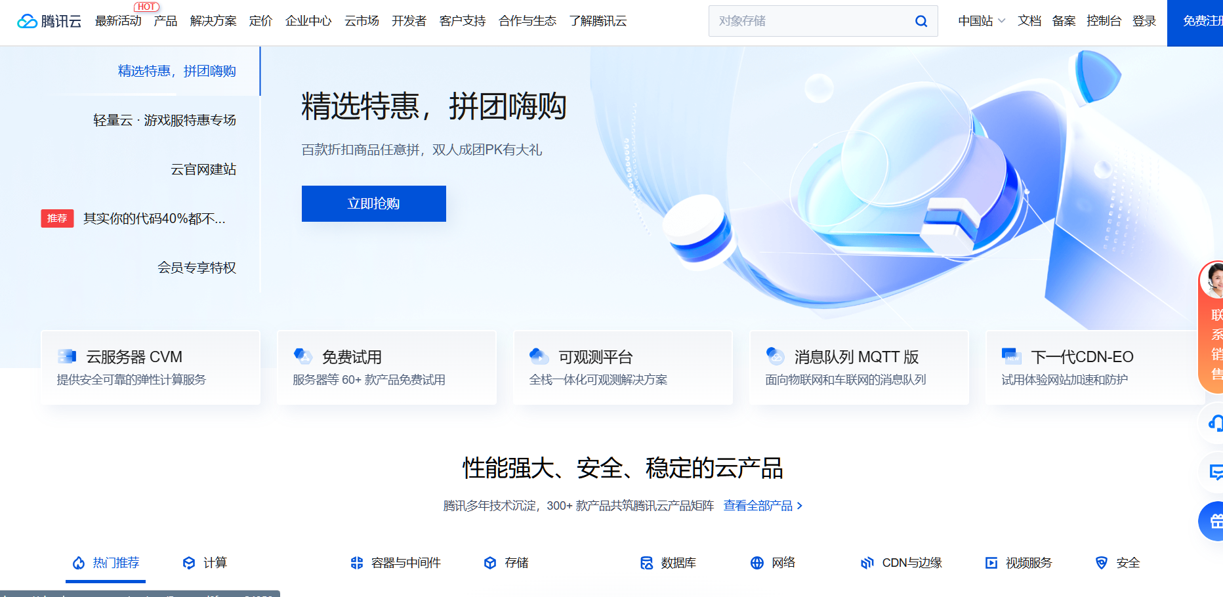Open the 产品 menu
This screenshot has width=1223, height=597.
pos(165,21)
